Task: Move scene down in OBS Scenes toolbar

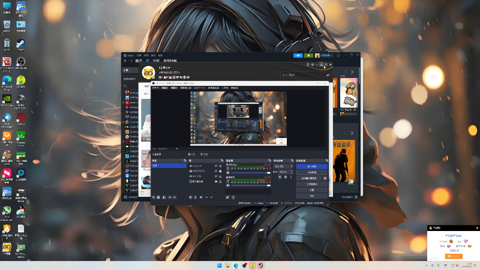Action: pos(175,197)
